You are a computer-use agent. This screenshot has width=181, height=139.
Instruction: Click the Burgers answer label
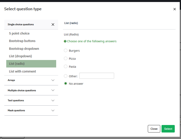click(x=74, y=51)
